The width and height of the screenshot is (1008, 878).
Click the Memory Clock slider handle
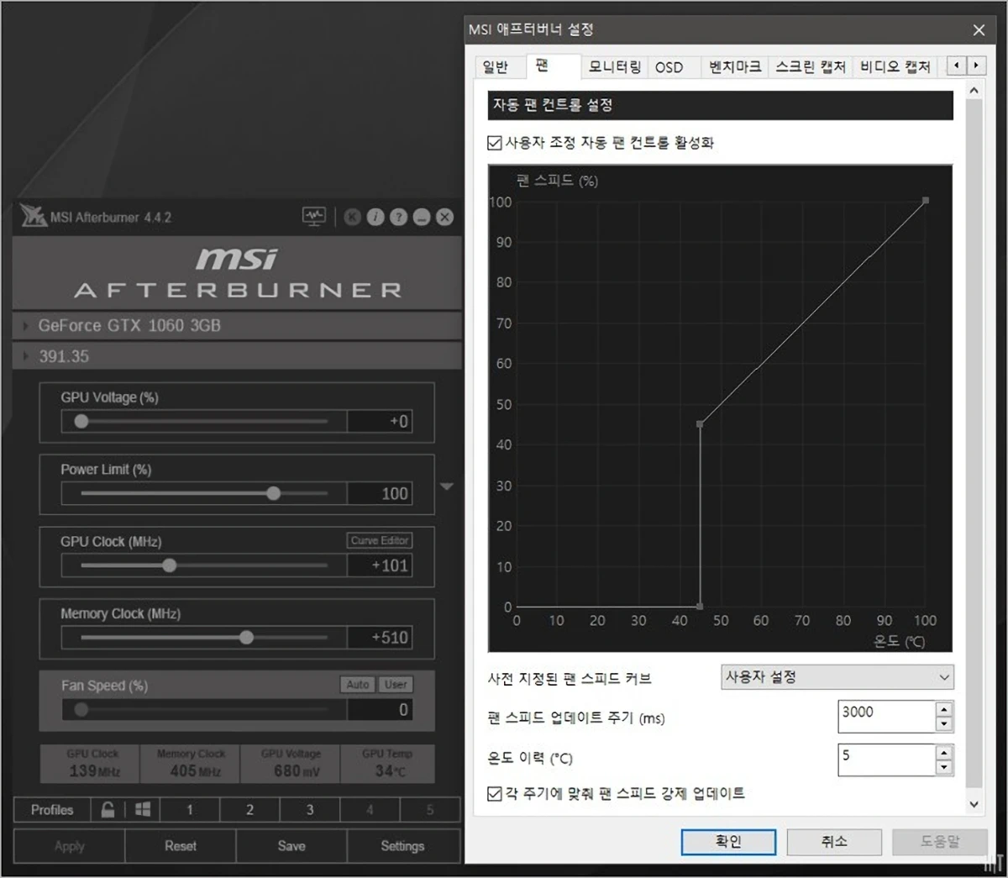246,638
